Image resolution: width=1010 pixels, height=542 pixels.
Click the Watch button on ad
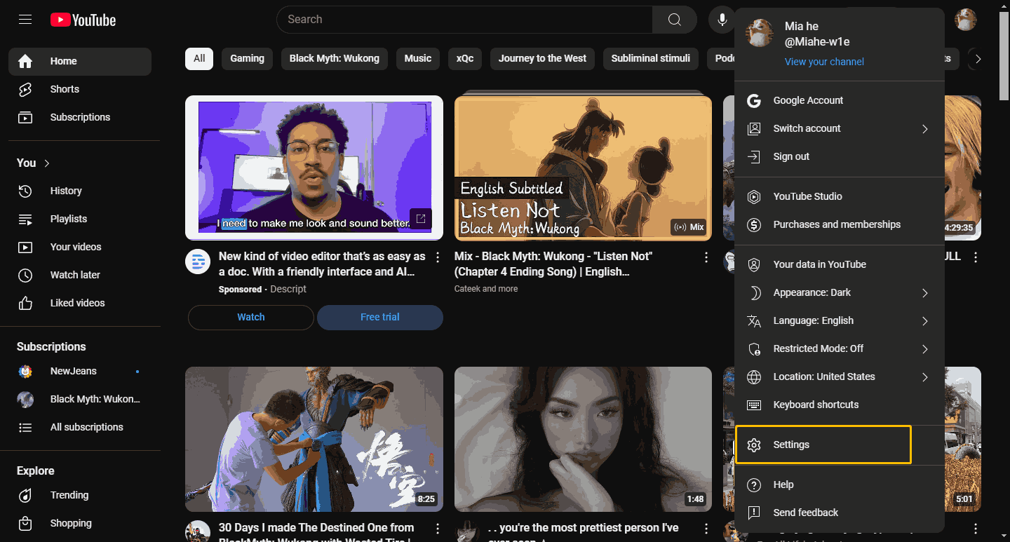(x=251, y=318)
